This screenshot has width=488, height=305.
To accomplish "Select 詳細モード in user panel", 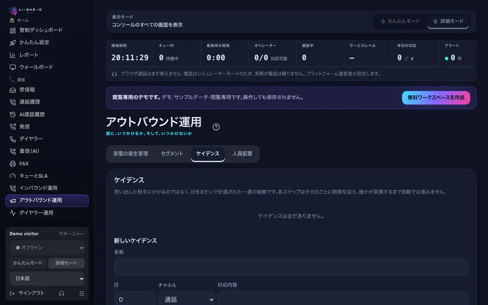I will [x=66, y=263].
